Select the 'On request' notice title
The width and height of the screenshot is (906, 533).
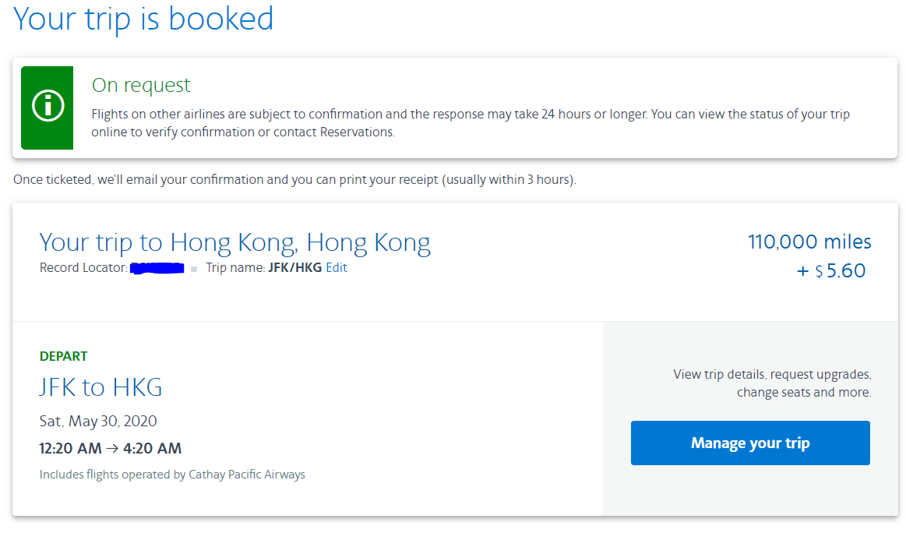(x=141, y=85)
